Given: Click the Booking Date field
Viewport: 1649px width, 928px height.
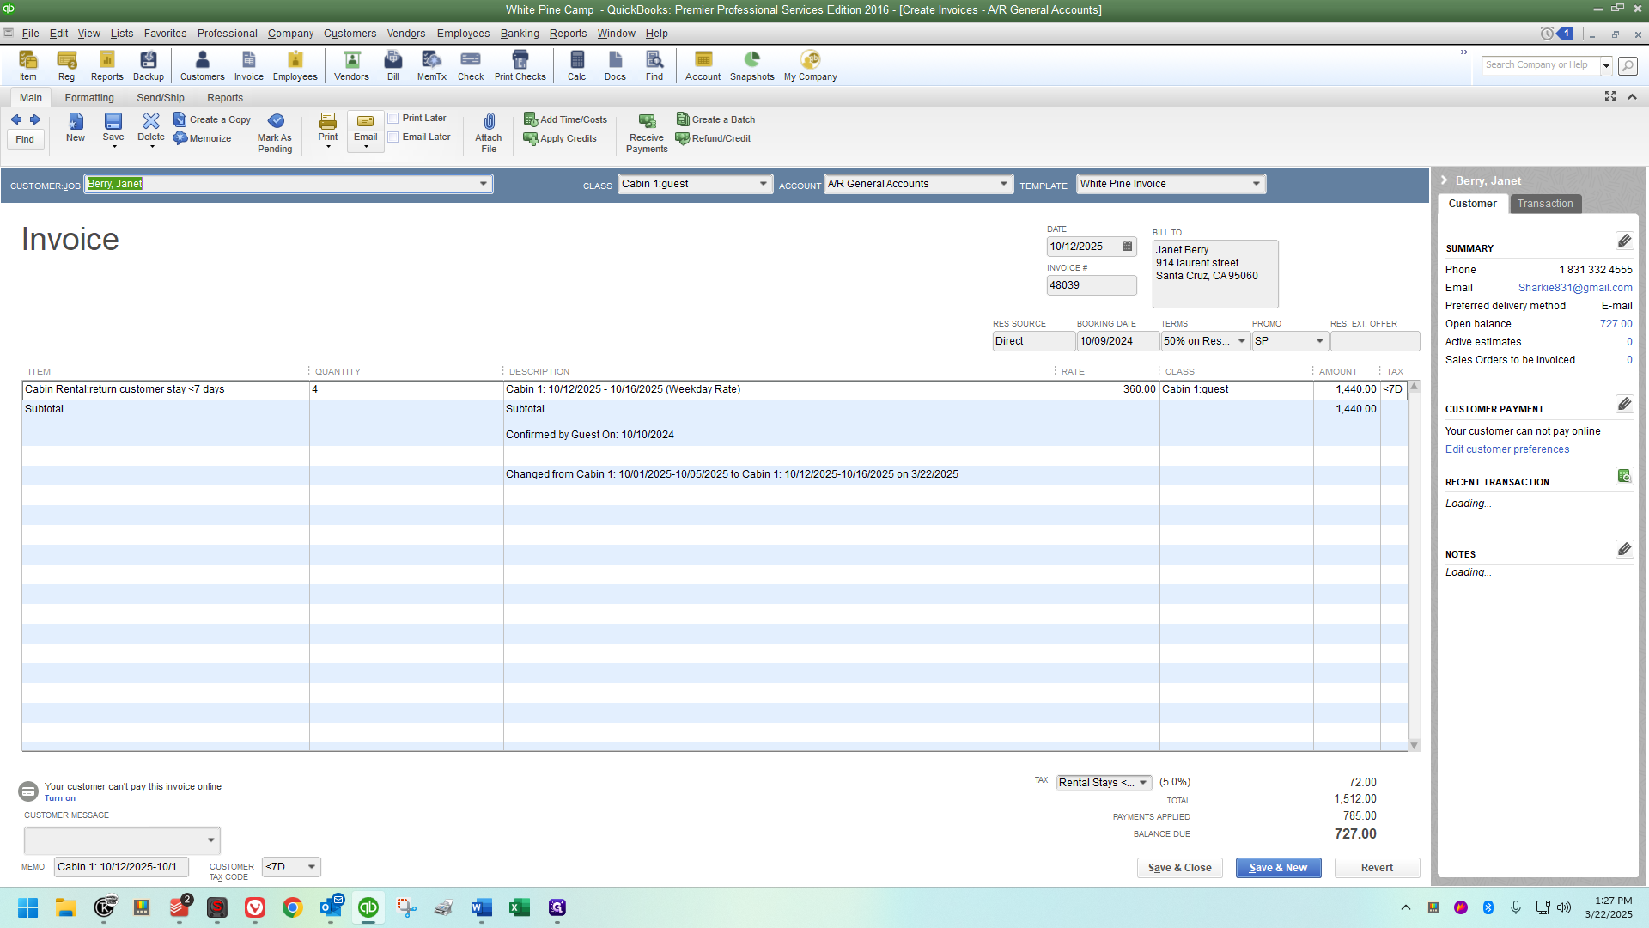Looking at the screenshot, I should pyautogui.click(x=1117, y=341).
